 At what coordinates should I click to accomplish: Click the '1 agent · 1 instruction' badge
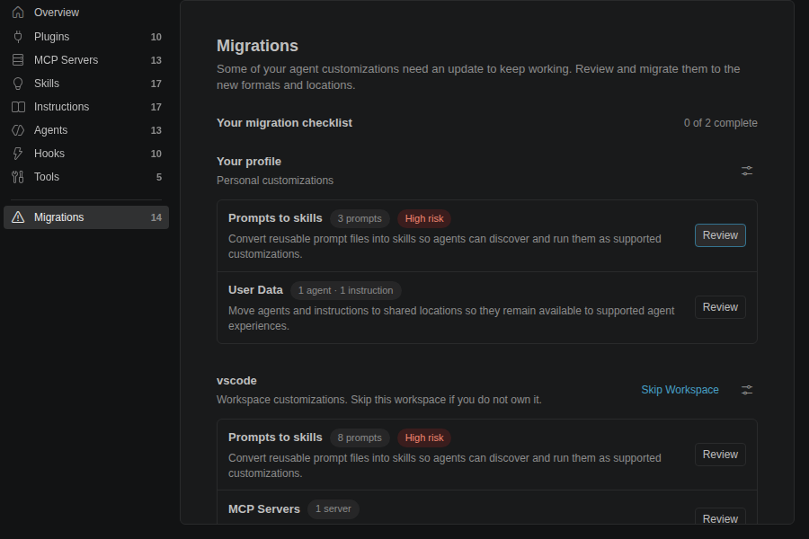pyautogui.click(x=346, y=290)
